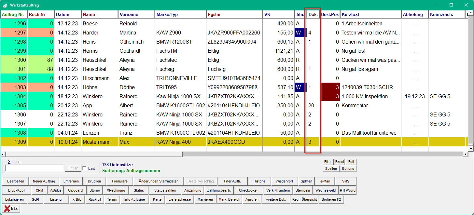Click Änderungen Stammdaten button

pyautogui.click(x=159, y=181)
